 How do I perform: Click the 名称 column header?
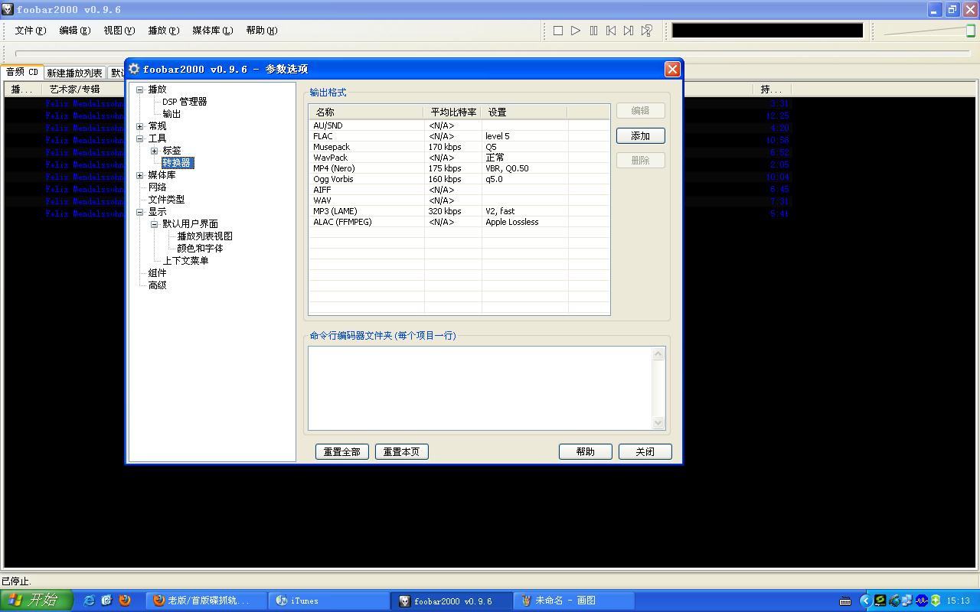click(x=366, y=112)
